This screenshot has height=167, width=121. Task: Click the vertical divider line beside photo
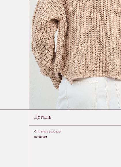coord(29,54)
